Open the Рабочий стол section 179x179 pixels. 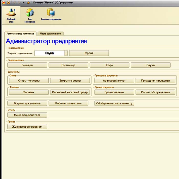pos(11,15)
